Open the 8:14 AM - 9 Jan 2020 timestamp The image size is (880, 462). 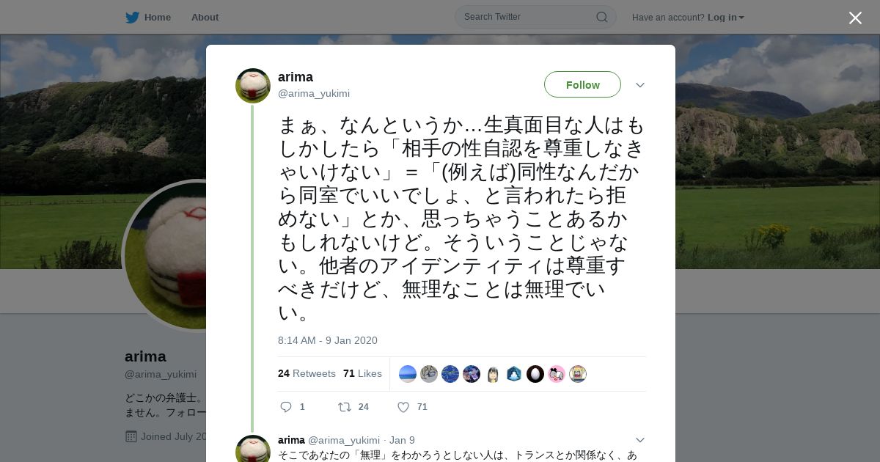[x=328, y=340]
